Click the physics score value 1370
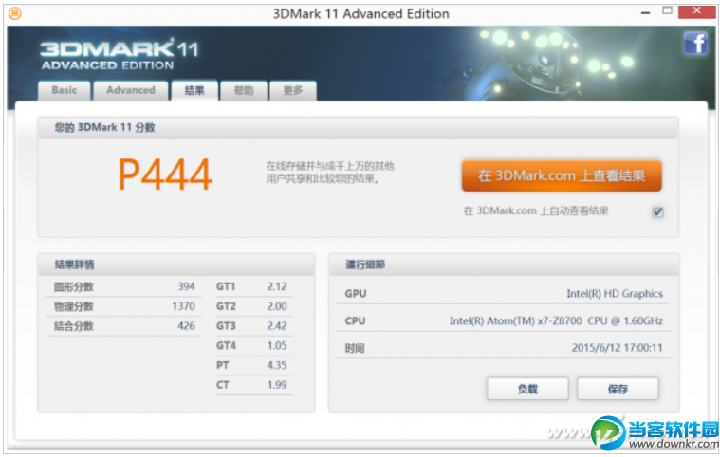The height and width of the screenshot is (457, 720). 184,306
